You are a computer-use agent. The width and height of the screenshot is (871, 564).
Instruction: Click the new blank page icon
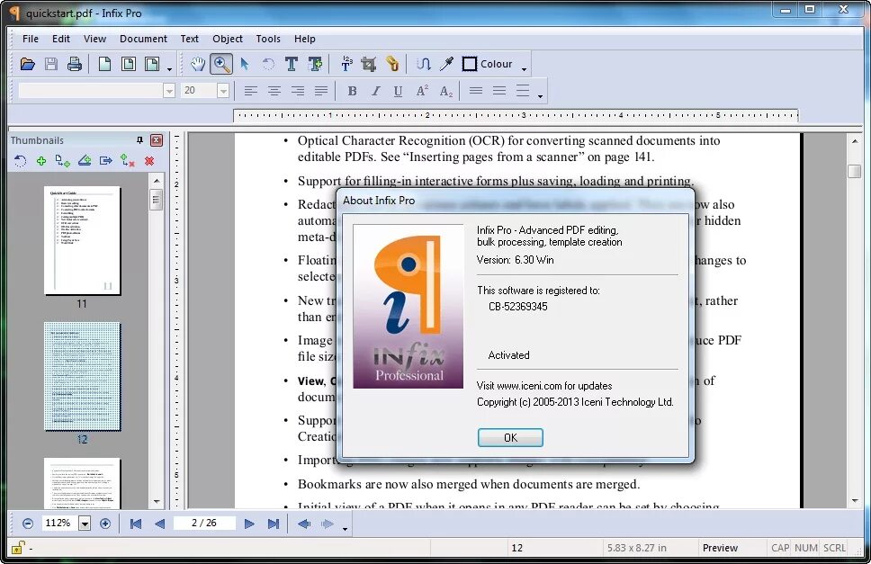pos(104,65)
